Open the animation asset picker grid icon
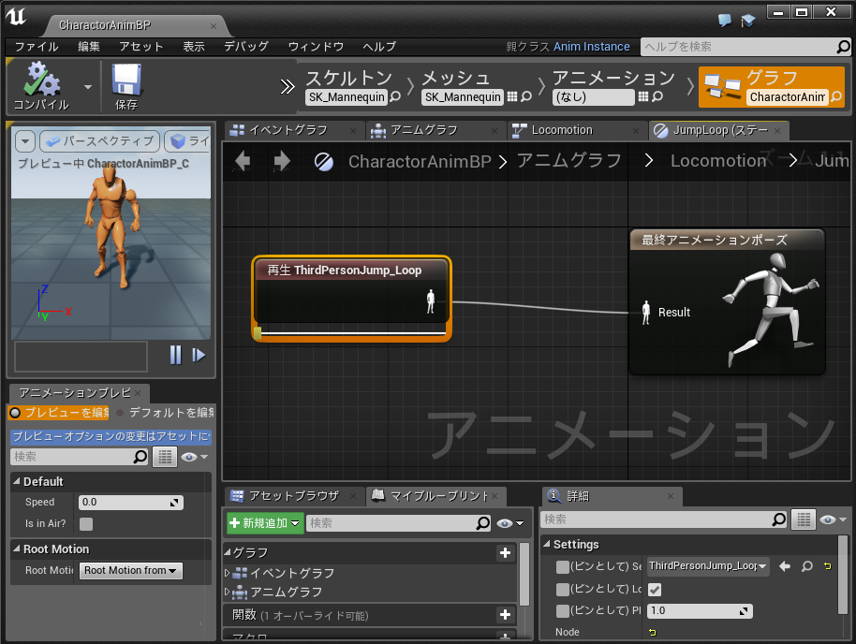Screen dimensions: 856x644 (643, 96)
